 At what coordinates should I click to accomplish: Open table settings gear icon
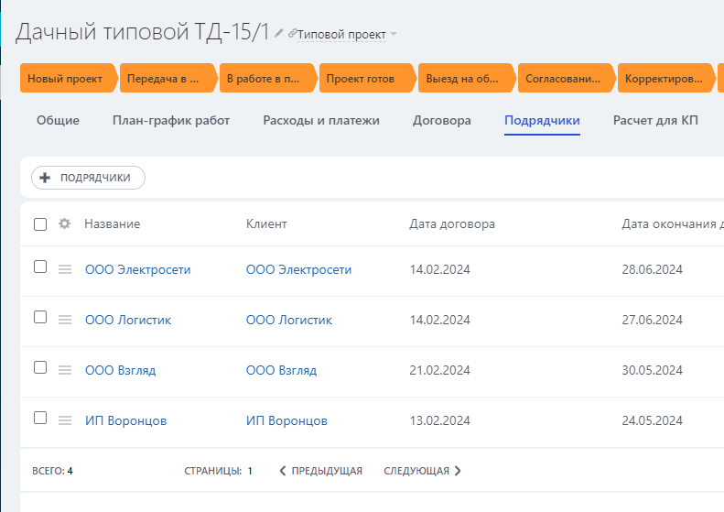[64, 224]
